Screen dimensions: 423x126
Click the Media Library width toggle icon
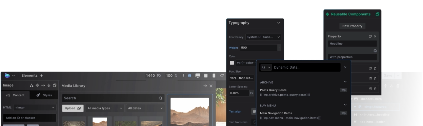pos(205,86)
